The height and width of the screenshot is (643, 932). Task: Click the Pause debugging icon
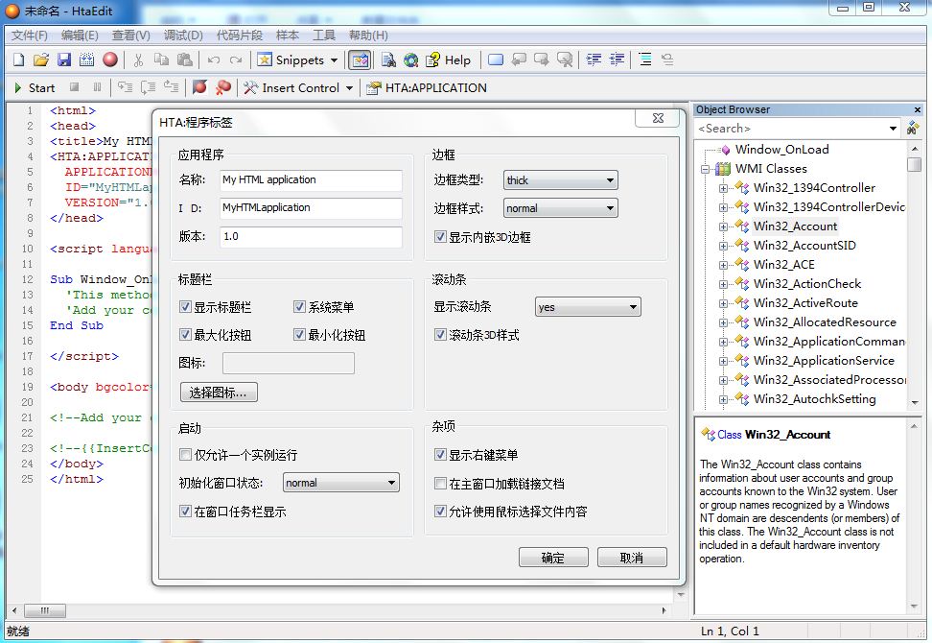pyautogui.click(x=97, y=87)
